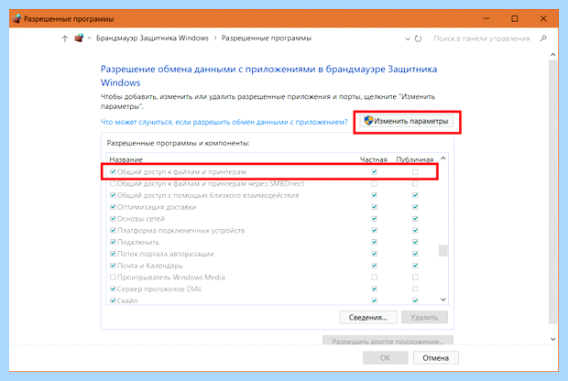This screenshot has height=381, width=568.
Task: Toggle Сервер протоколов DIAL checkbox
Action: 113,288
